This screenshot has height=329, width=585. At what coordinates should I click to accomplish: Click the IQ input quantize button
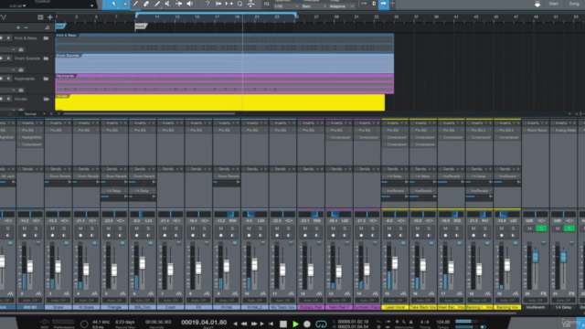pyautogui.click(x=266, y=4)
